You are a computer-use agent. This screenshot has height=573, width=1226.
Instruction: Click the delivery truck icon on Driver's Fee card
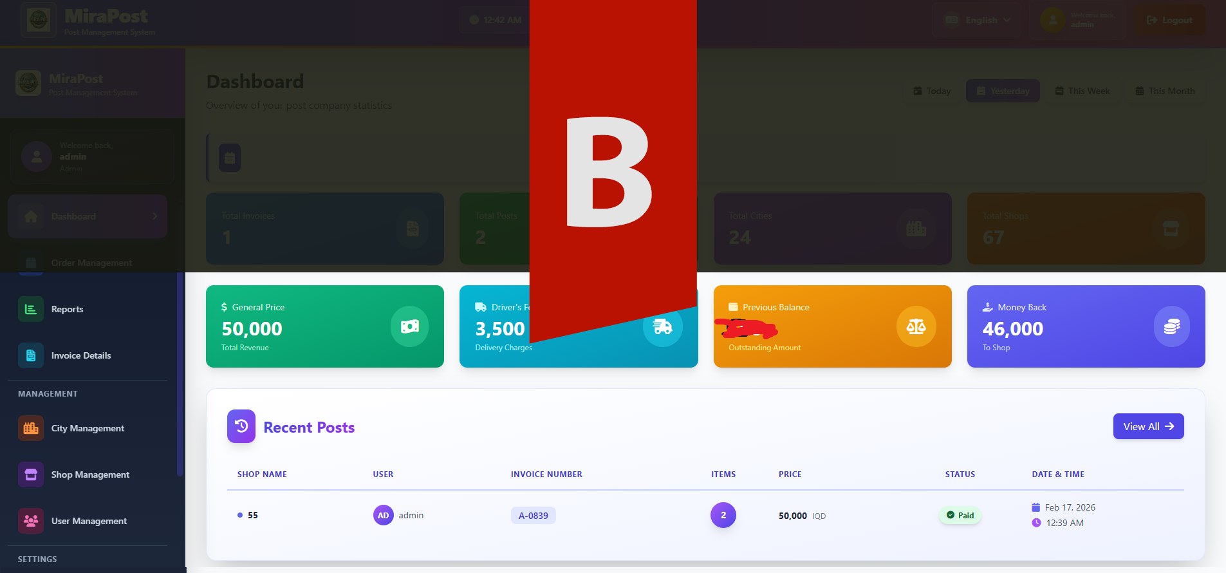pyautogui.click(x=662, y=326)
